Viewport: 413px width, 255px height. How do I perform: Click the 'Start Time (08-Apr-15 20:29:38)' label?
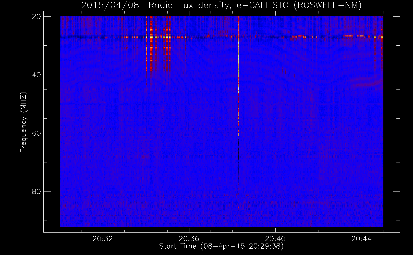221,246
